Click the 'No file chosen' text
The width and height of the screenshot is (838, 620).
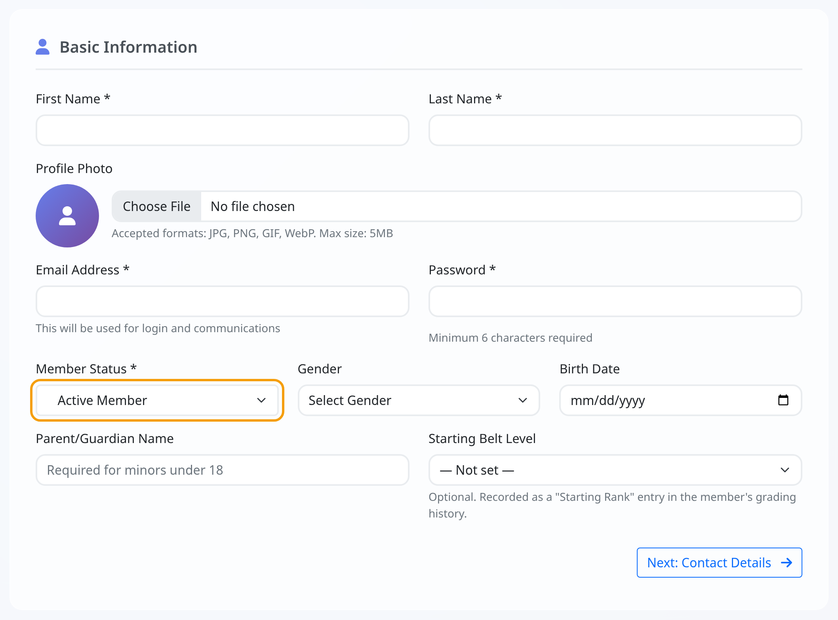[x=253, y=206]
